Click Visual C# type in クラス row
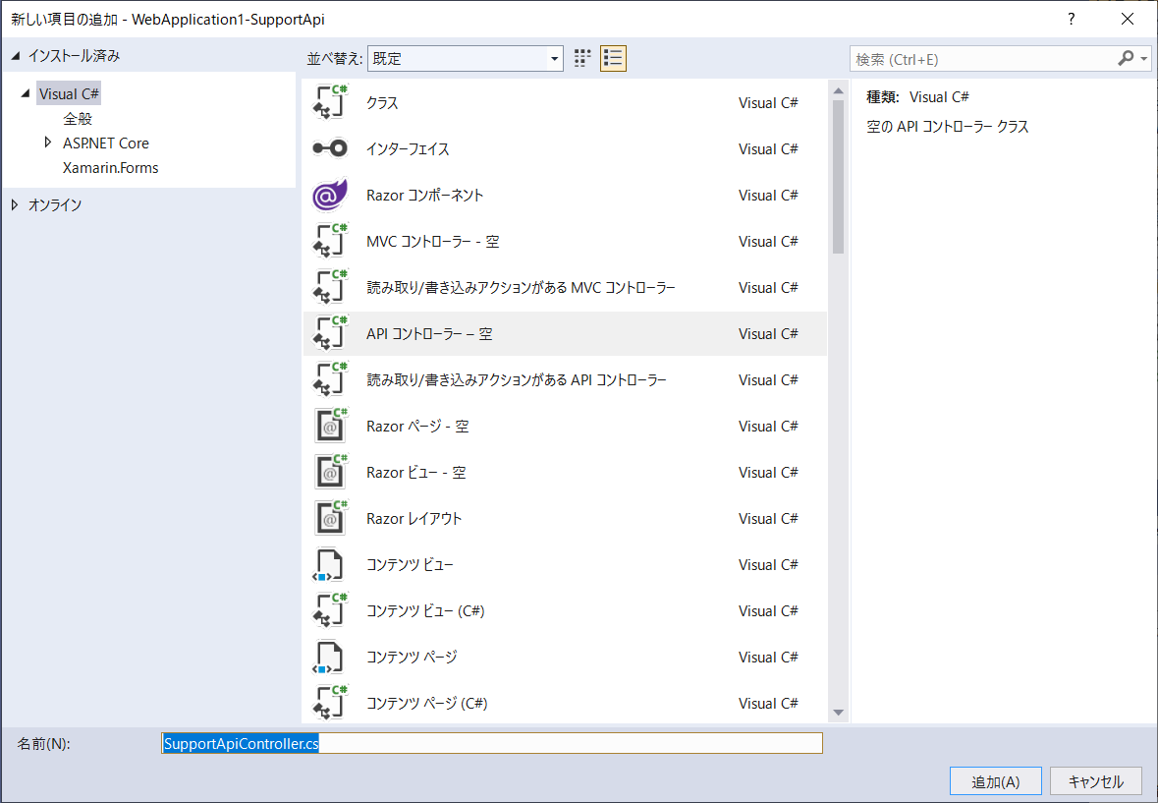The height and width of the screenshot is (803, 1158). (x=768, y=102)
